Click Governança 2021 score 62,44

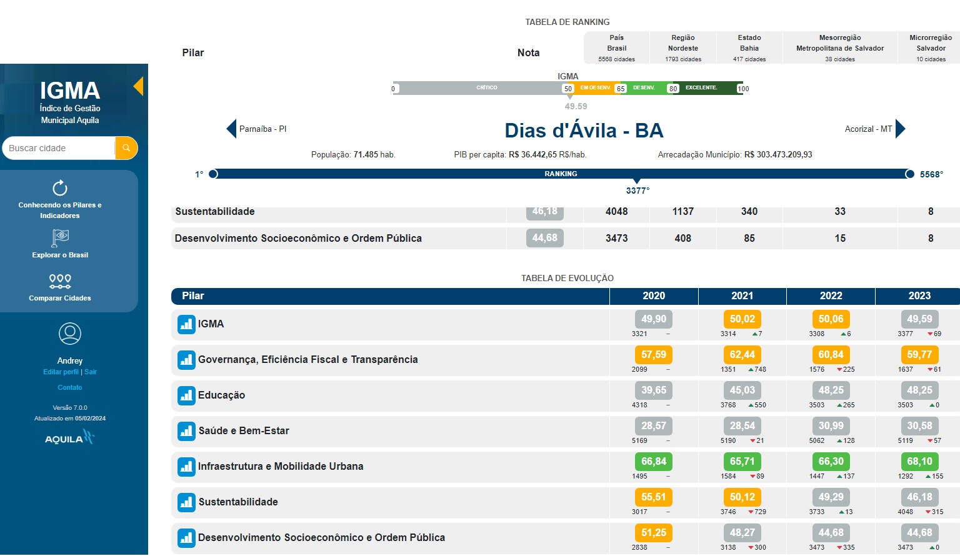pyautogui.click(x=742, y=355)
